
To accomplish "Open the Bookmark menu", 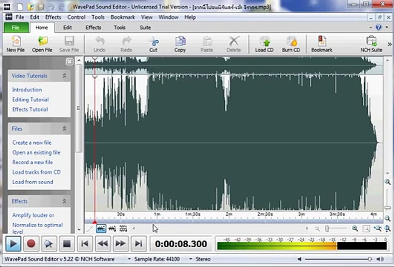I will [123, 17].
